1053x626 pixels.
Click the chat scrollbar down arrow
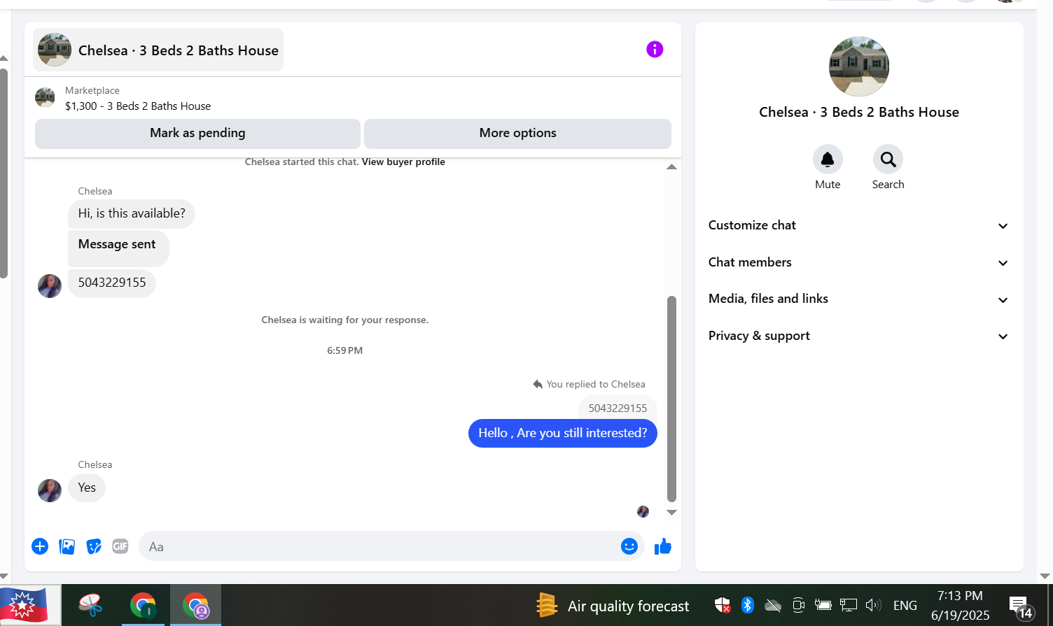[x=671, y=513]
